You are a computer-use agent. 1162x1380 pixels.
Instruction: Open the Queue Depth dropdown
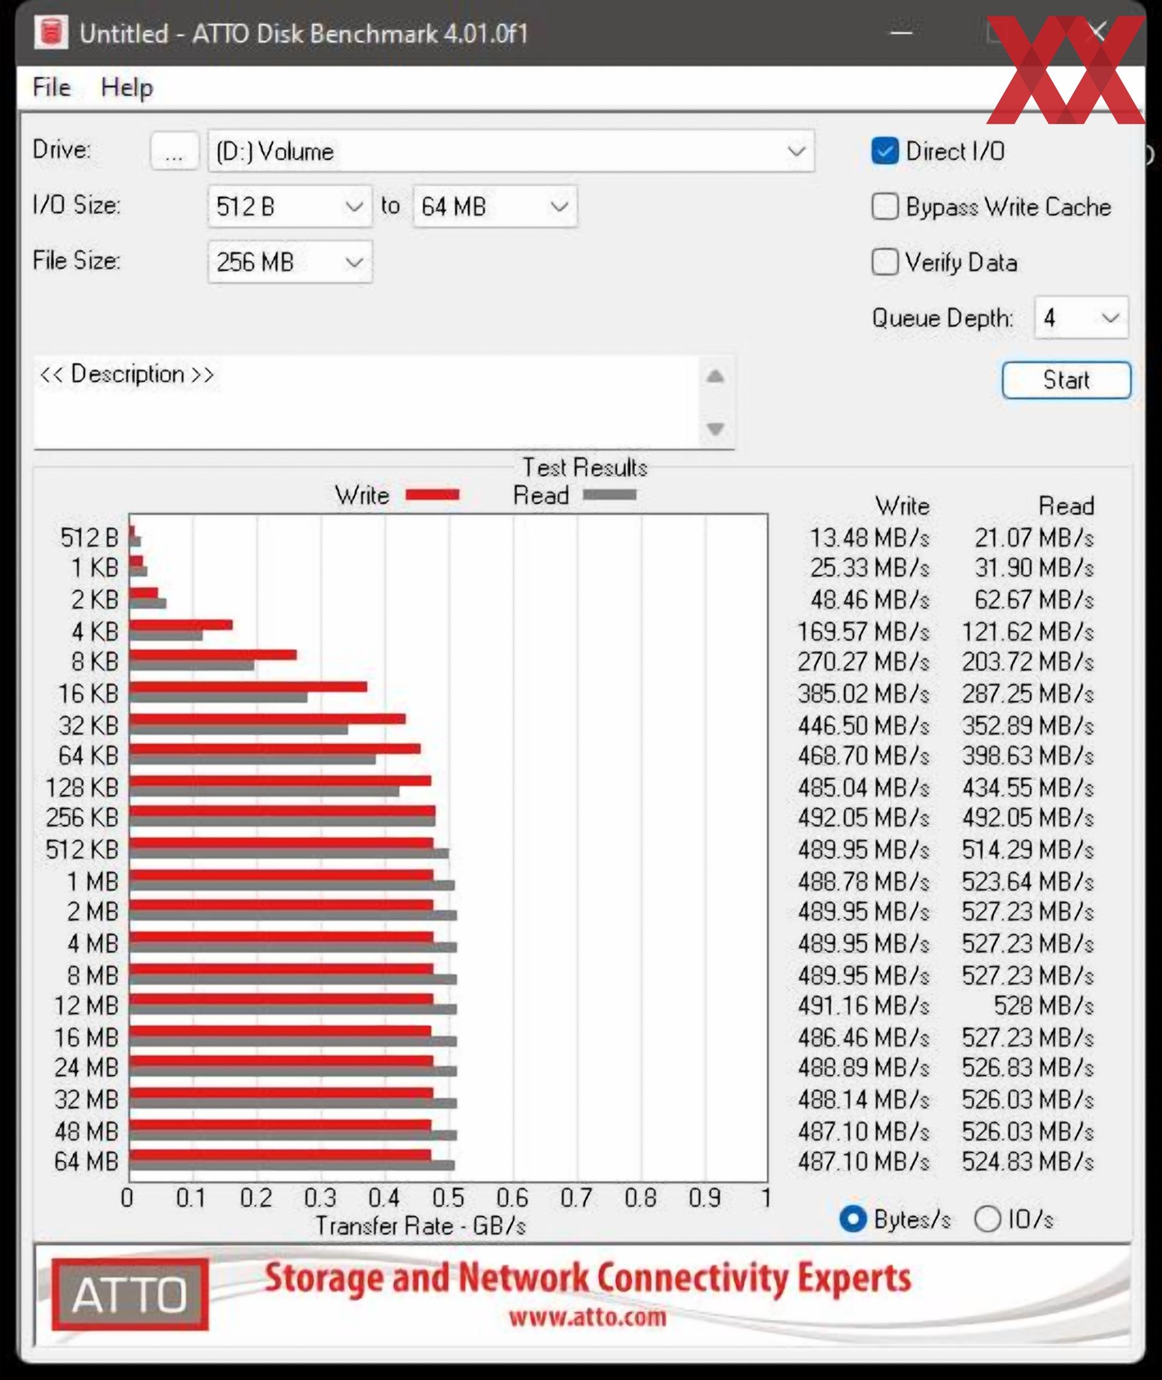click(1081, 318)
